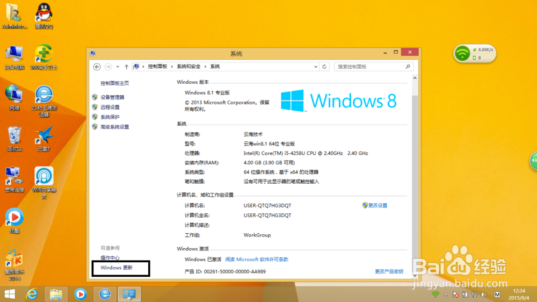Screen dimensions: 537x302
Task: Open 控制面板主页 link
Action: 115,83
